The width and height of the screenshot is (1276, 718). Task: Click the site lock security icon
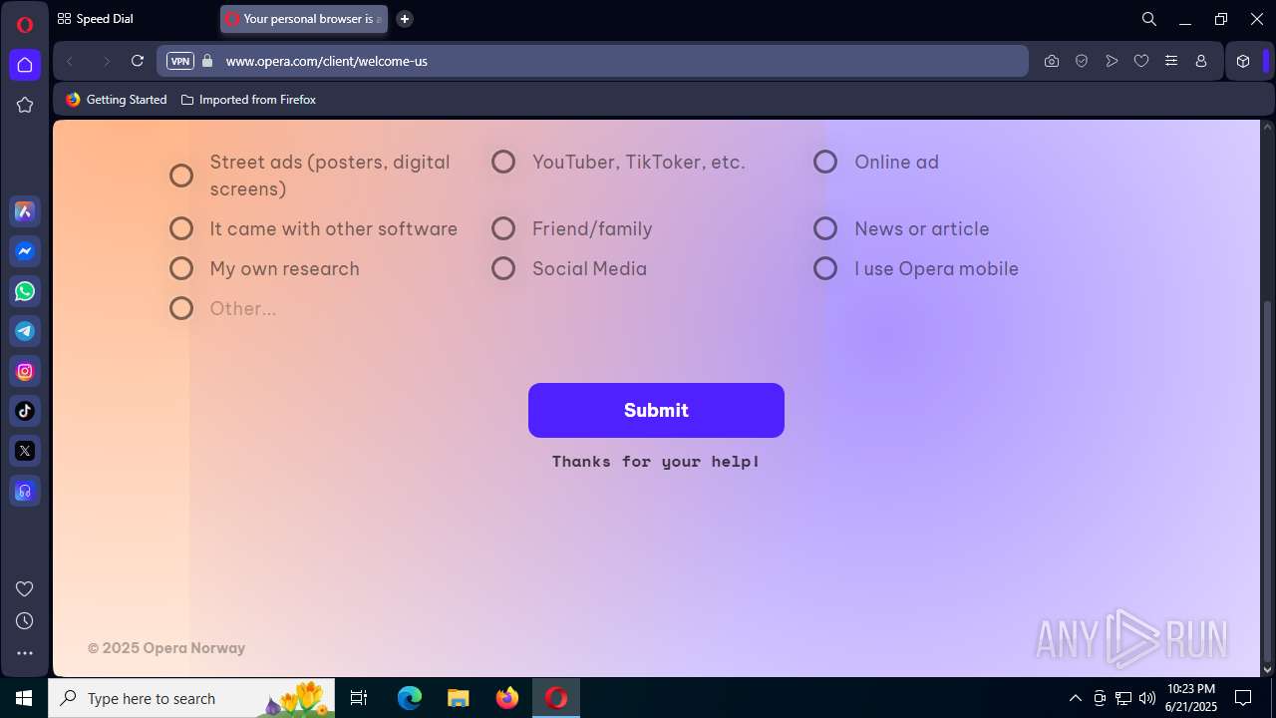(x=207, y=61)
